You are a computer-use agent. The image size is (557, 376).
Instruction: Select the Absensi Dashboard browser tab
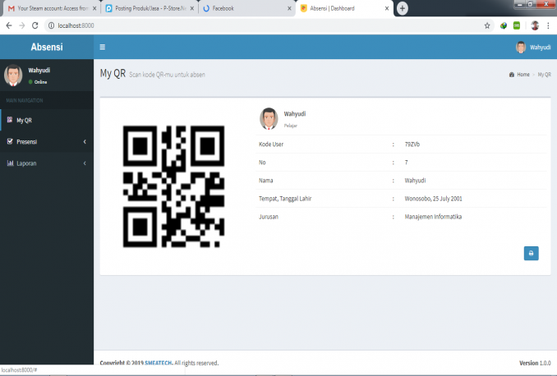coord(343,8)
